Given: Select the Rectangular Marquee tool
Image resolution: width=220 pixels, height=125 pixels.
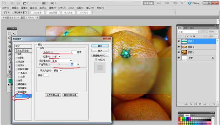Looking at the screenshot, I should click(x=10, y=34).
